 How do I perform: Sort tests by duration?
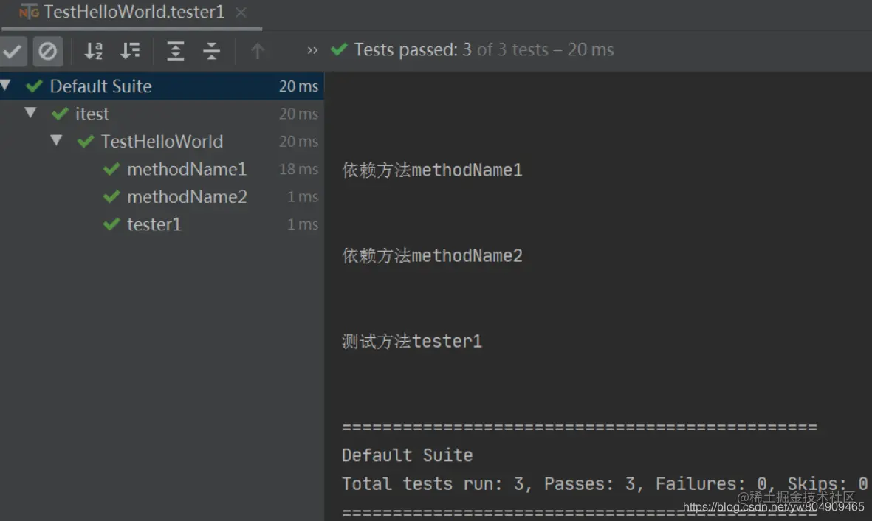tap(130, 51)
